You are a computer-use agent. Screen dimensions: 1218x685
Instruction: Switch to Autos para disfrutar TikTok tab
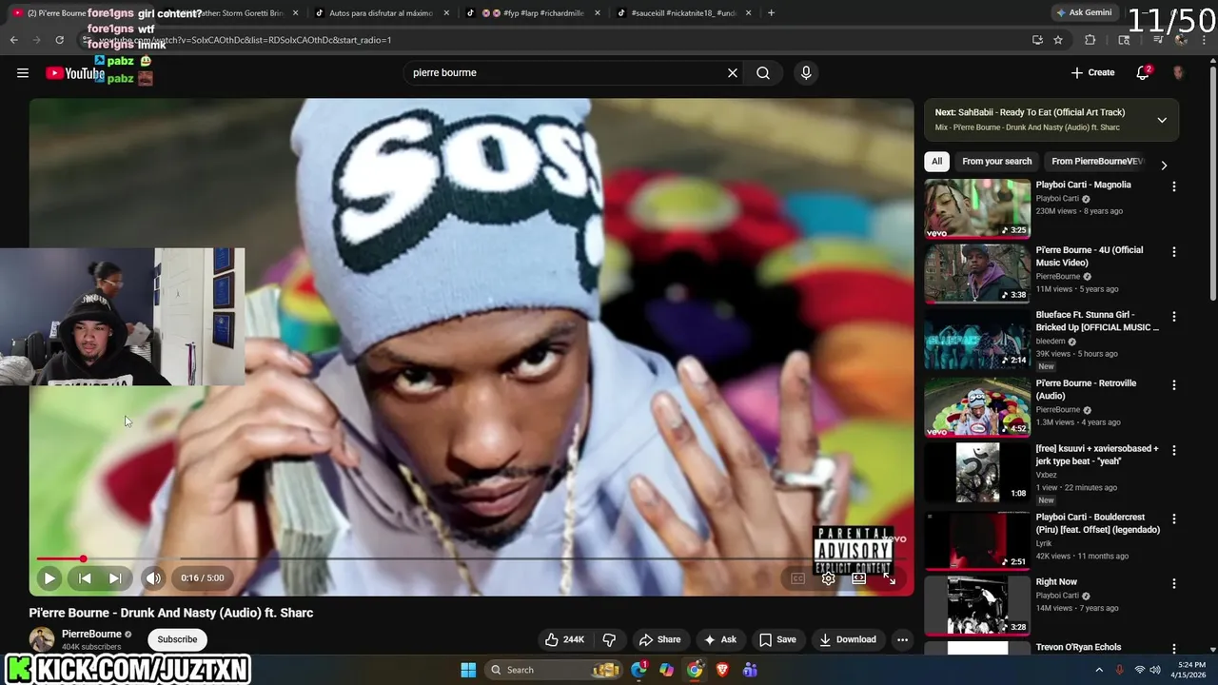(x=381, y=13)
